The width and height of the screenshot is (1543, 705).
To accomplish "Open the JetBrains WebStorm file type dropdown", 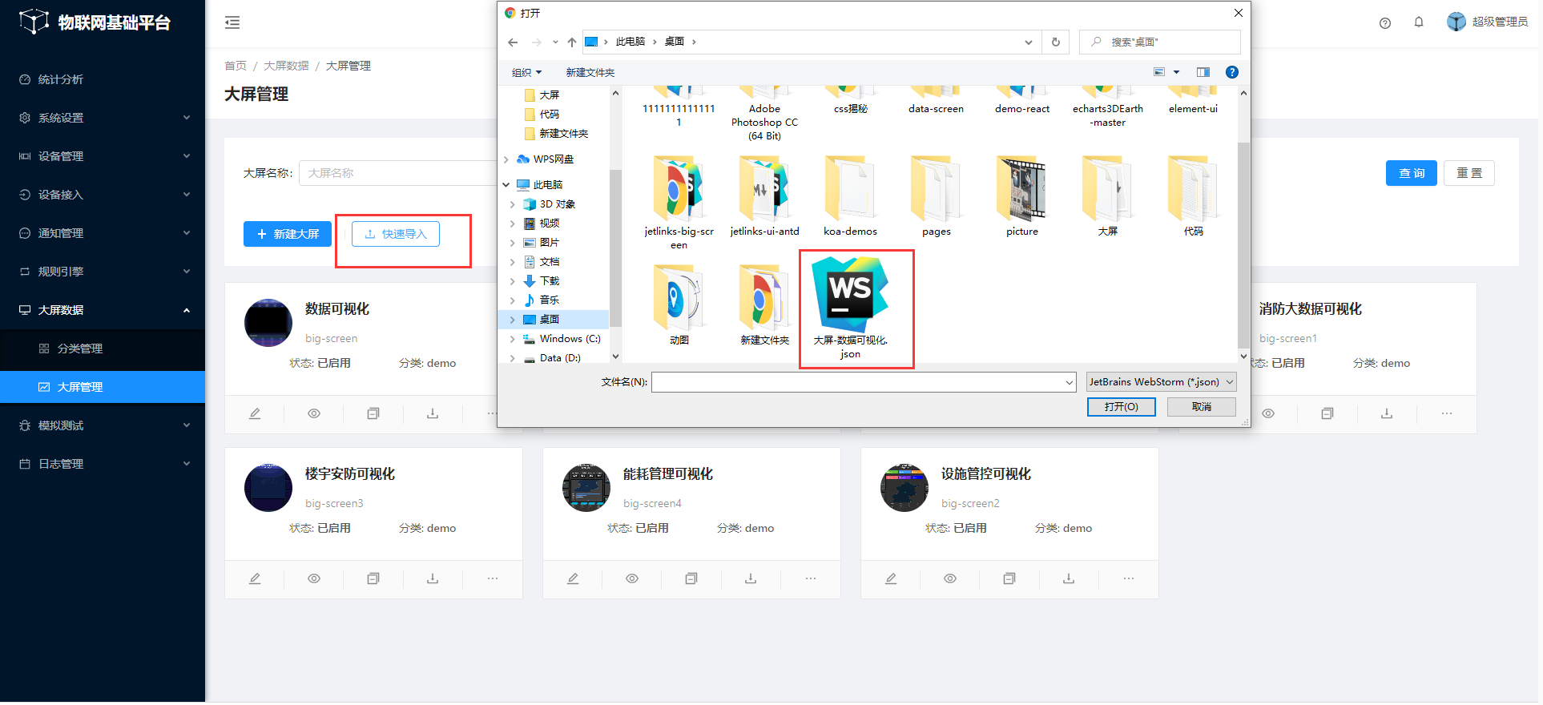I will [x=1161, y=382].
